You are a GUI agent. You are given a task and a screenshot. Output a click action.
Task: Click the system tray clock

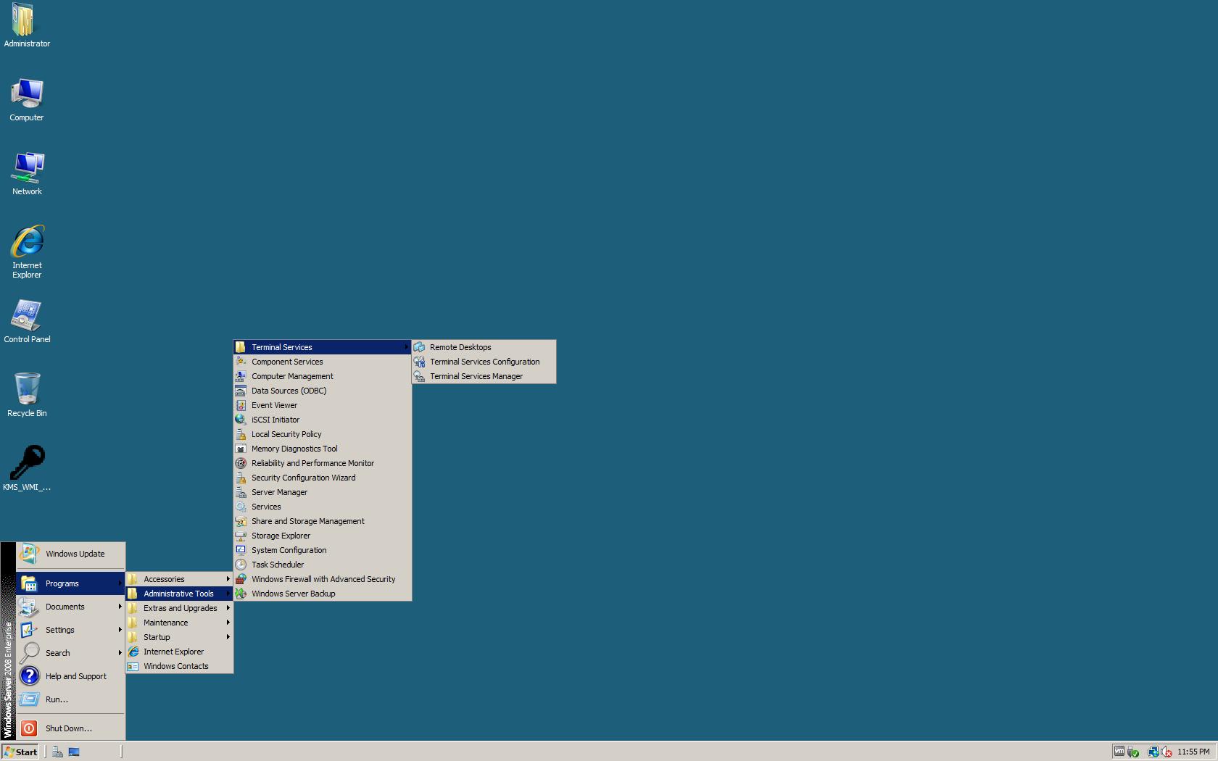1193,752
